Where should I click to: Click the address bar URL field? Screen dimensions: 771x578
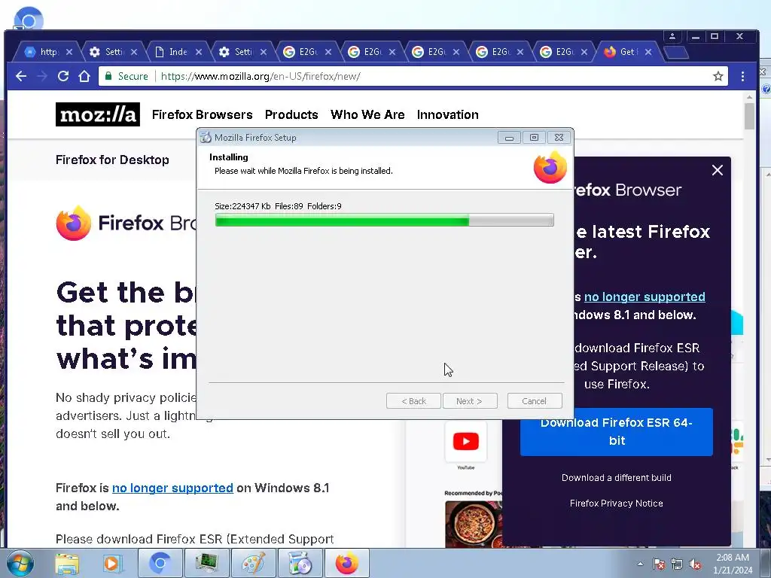tap(413, 76)
